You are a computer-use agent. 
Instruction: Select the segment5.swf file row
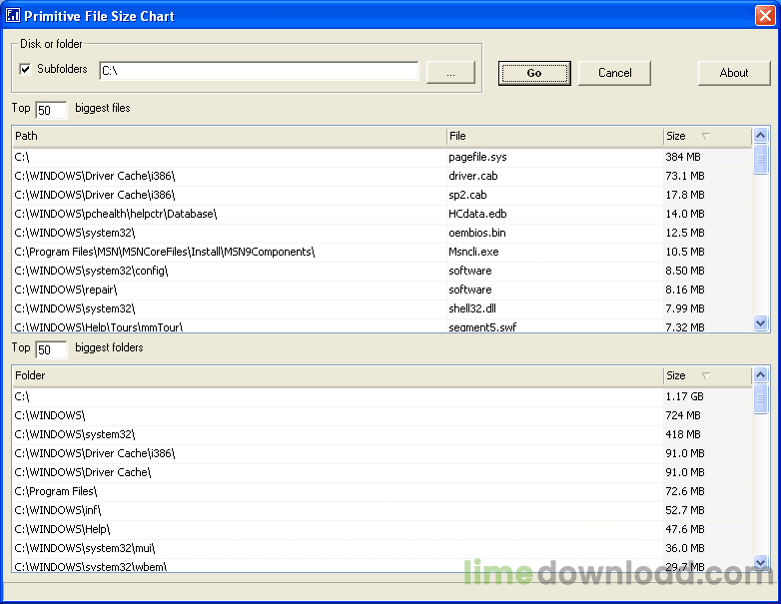(383, 326)
